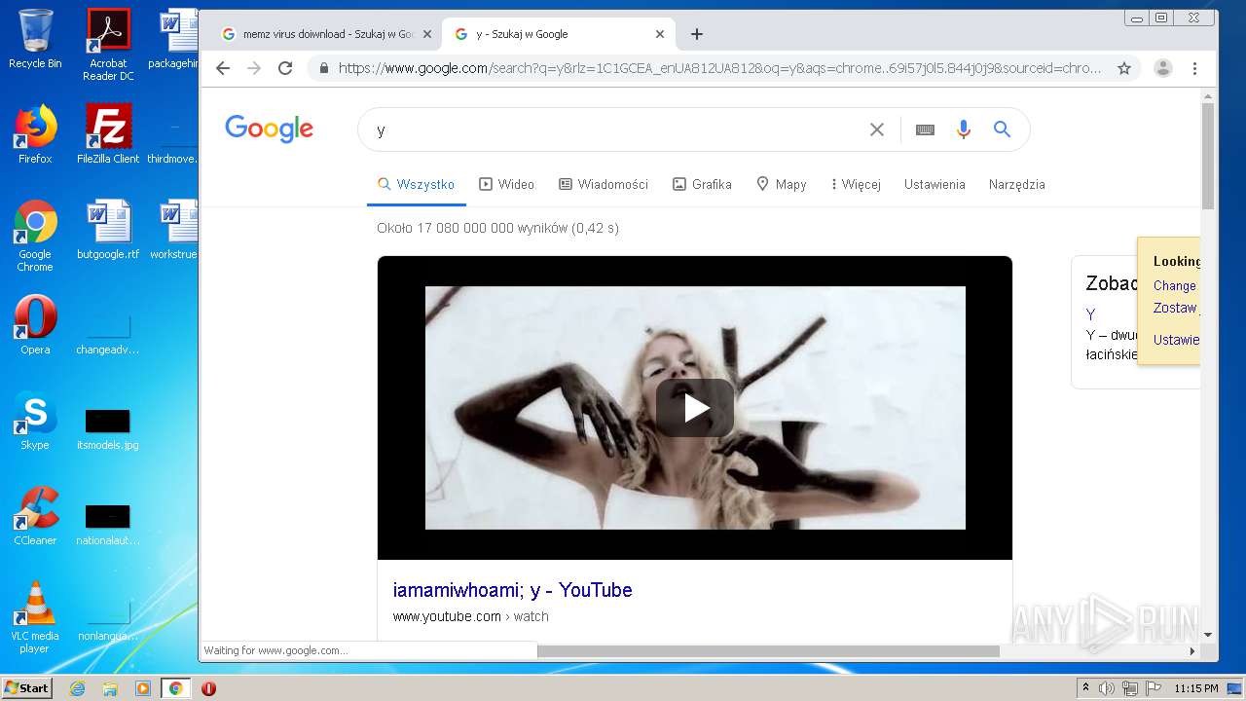Clear the search box text
The image size is (1246, 701).
[x=877, y=129]
